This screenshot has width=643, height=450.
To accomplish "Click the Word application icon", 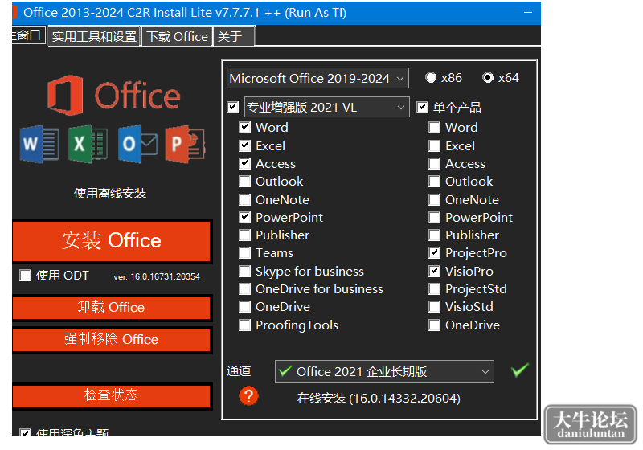I will 39,145.
